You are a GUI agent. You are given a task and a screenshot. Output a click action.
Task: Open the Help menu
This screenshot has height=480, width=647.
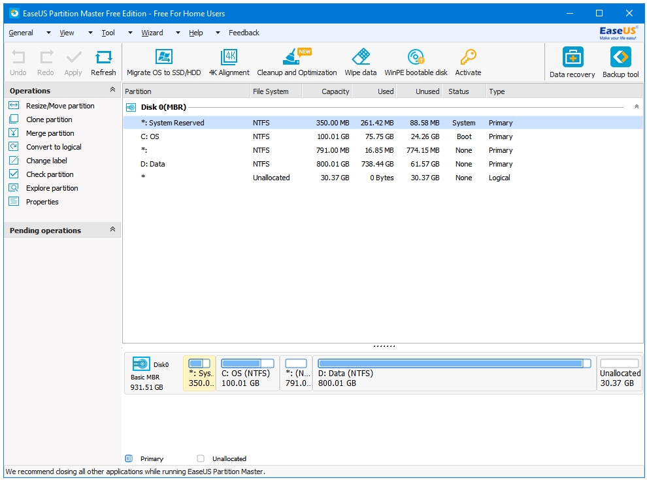click(x=196, y=33)
